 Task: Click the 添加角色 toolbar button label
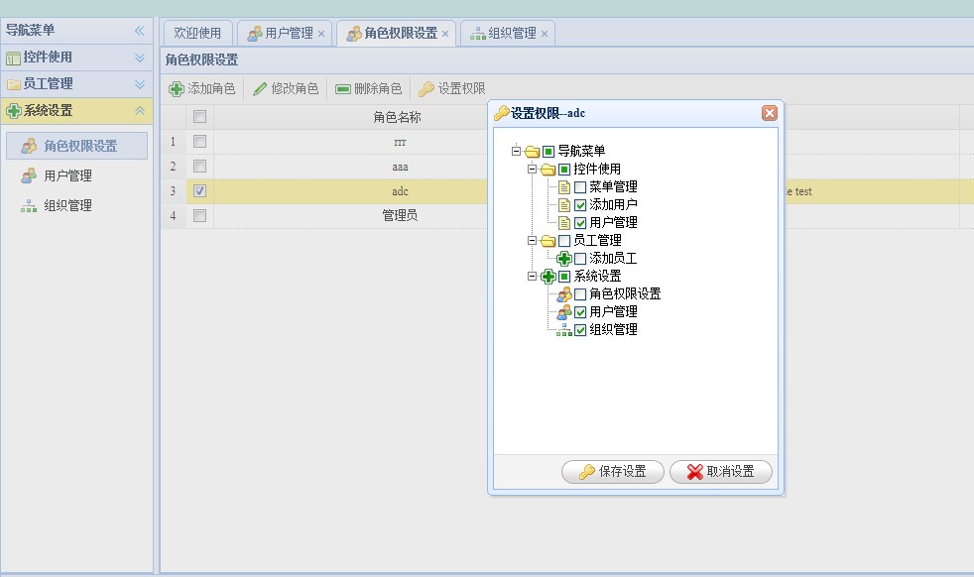click(x=211, y=89)
